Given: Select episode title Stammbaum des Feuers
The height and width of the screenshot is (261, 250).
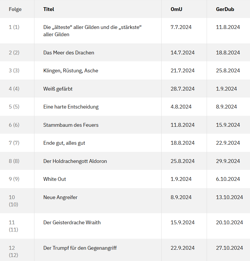Looking at the screenshot, I should [71, 125].
